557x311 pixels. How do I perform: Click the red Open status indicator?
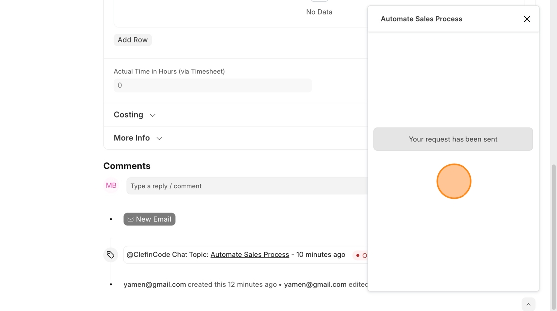361,255
